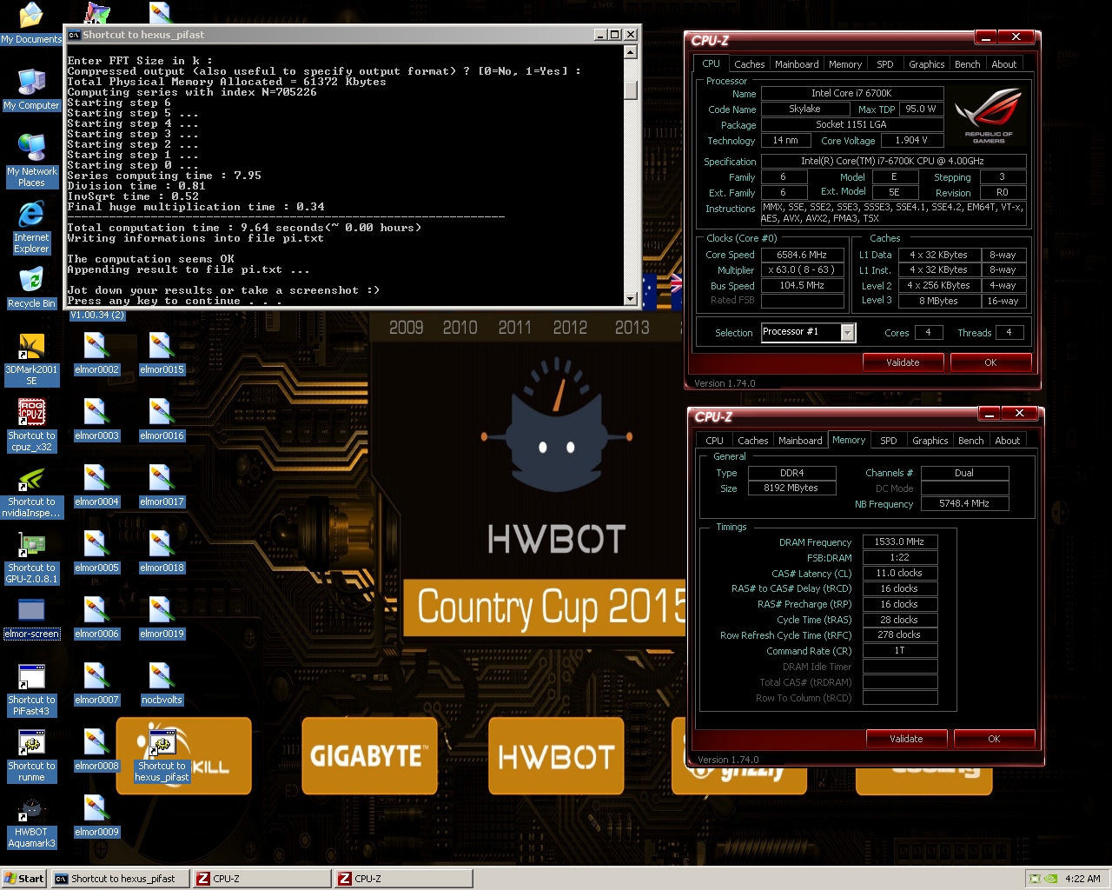Launch Internet Explorer desktop icon
The image size is (1112, 890).
tap(31, 228)
